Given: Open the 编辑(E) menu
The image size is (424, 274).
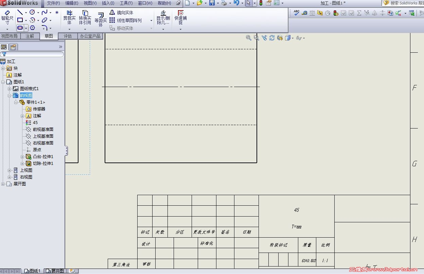Looking at the screenshot, I should [x=72, y=3].
